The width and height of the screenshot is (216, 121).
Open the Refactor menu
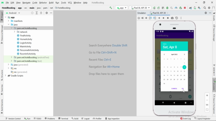[x=43, y=3]
